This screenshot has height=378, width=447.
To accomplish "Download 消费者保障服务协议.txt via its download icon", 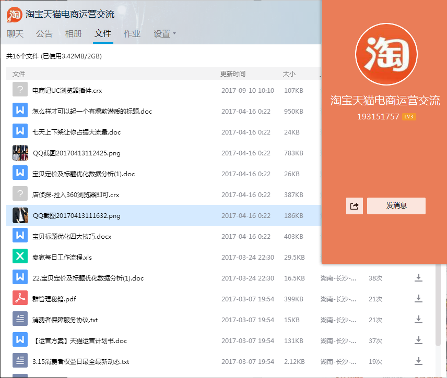I will 418,320.
